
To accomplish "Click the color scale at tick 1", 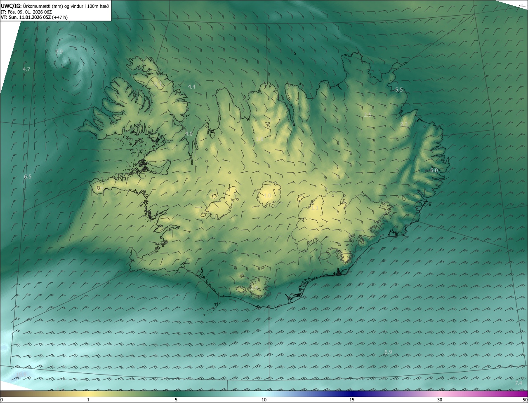I will [x=88, y=400].
